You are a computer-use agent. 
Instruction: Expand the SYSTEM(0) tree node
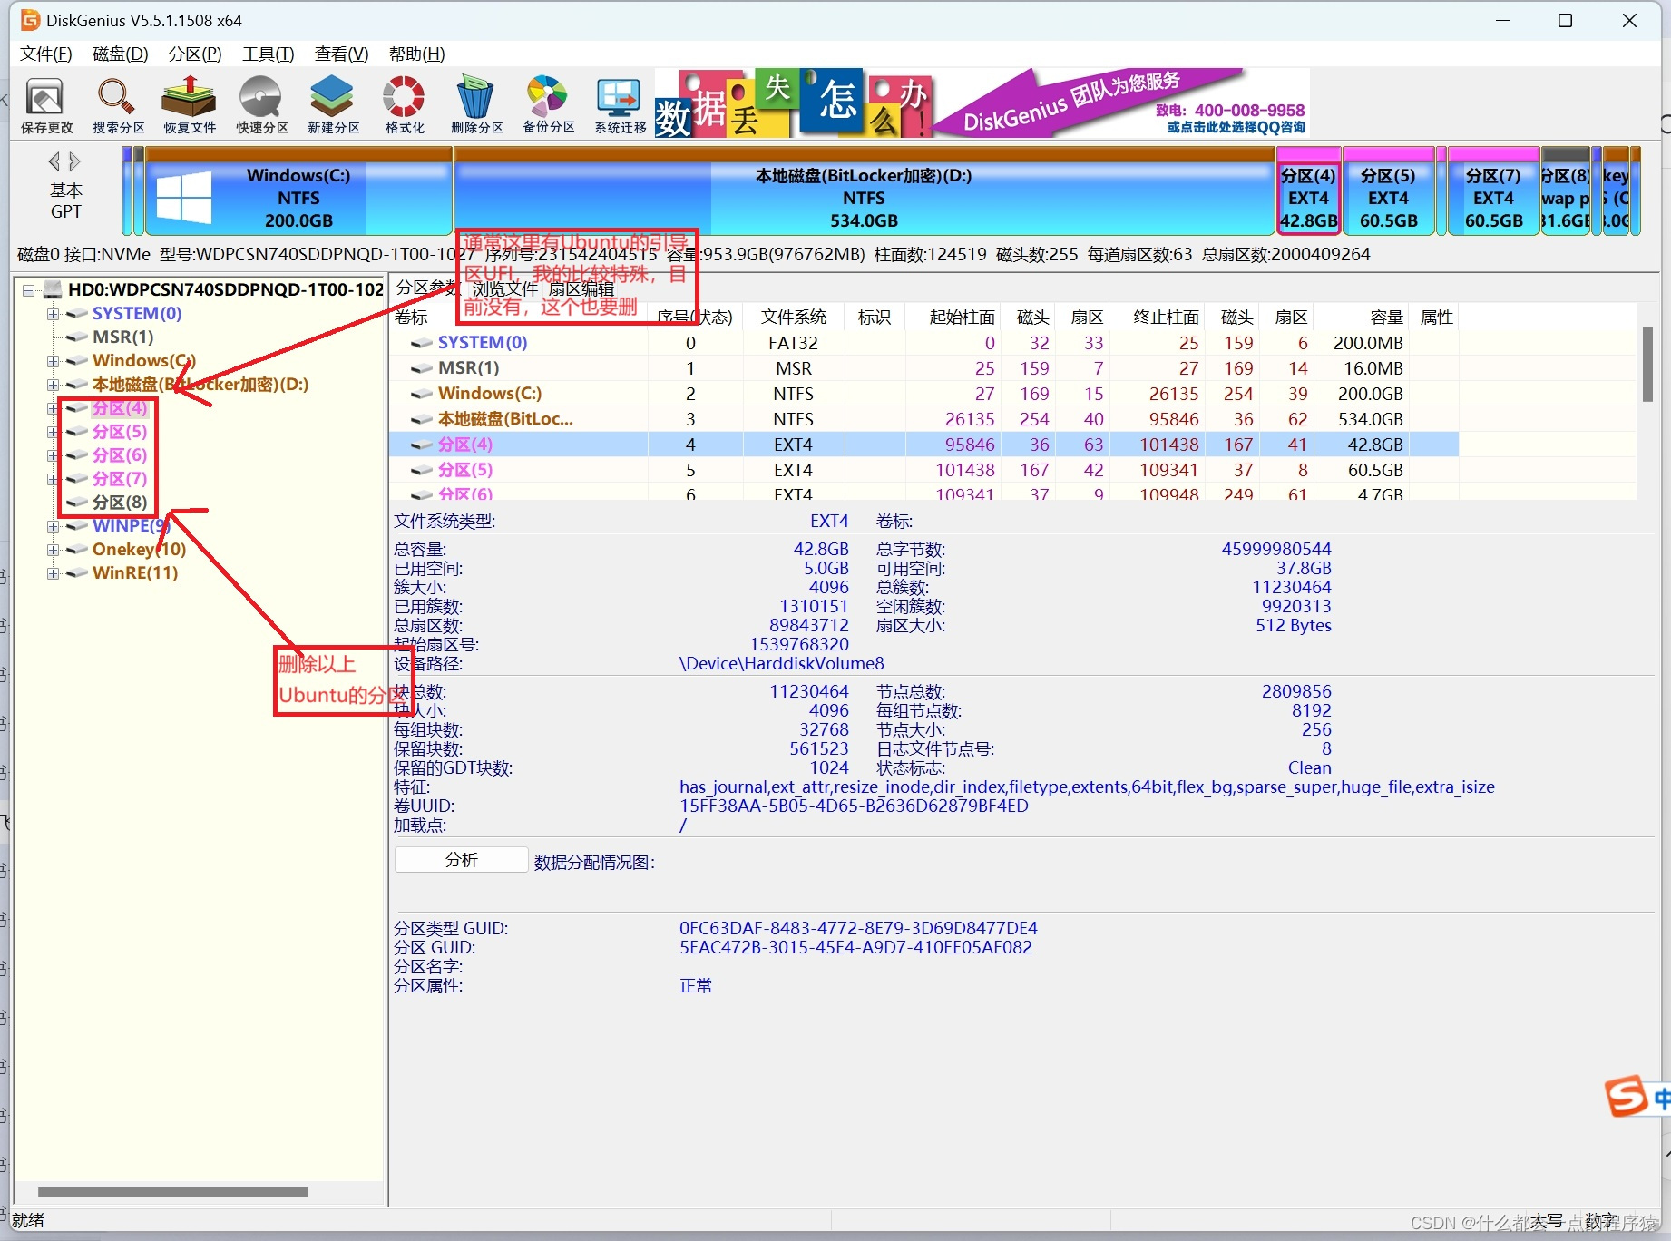53,314
